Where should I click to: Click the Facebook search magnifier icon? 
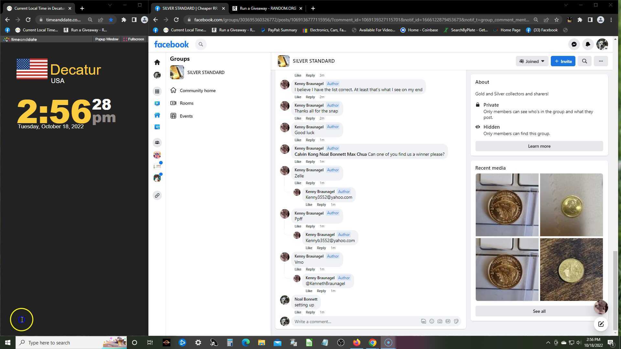click(x=201, y=45)
